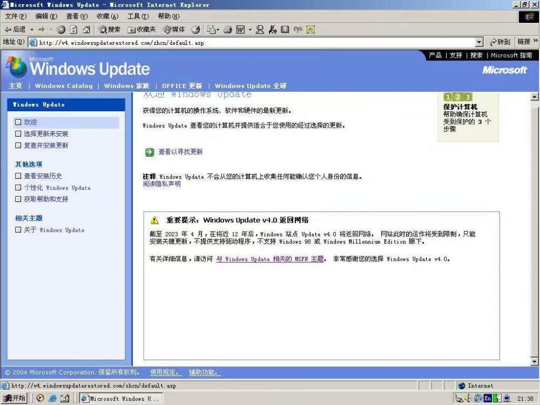Screen dimensions: 540x405
Task: Open the 工具(T) menu
Action: coord(137,16)
